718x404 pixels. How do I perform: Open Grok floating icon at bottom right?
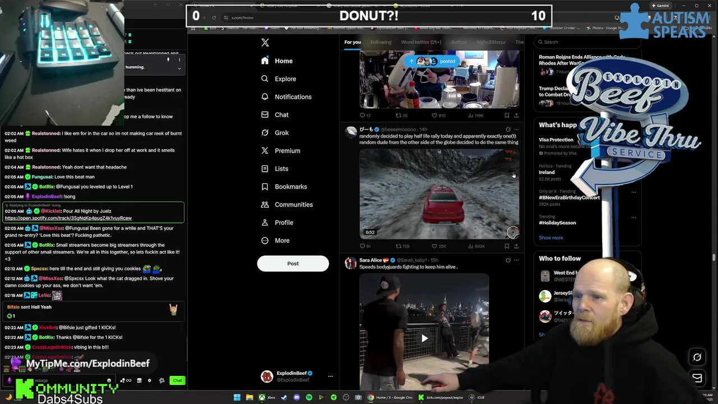pos(697,357)
